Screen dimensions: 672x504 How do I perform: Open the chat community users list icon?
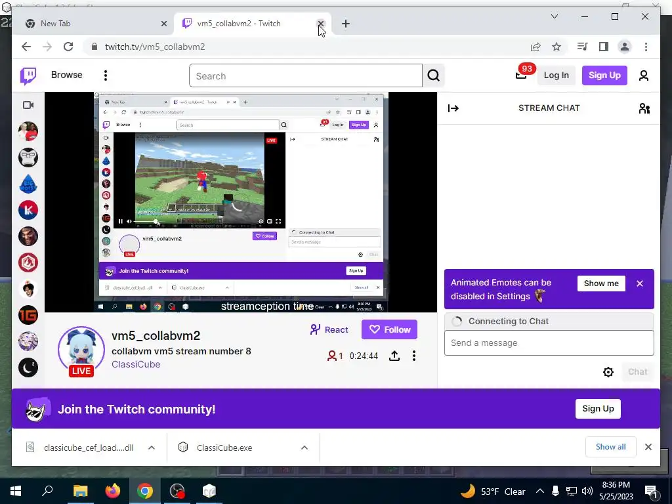click(x=644, y=108)
